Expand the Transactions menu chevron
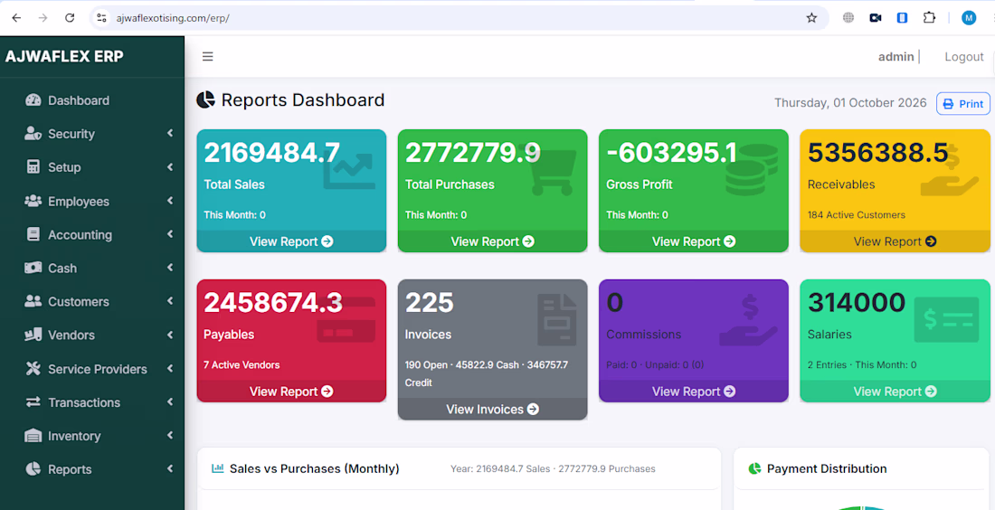 (170, 401)
